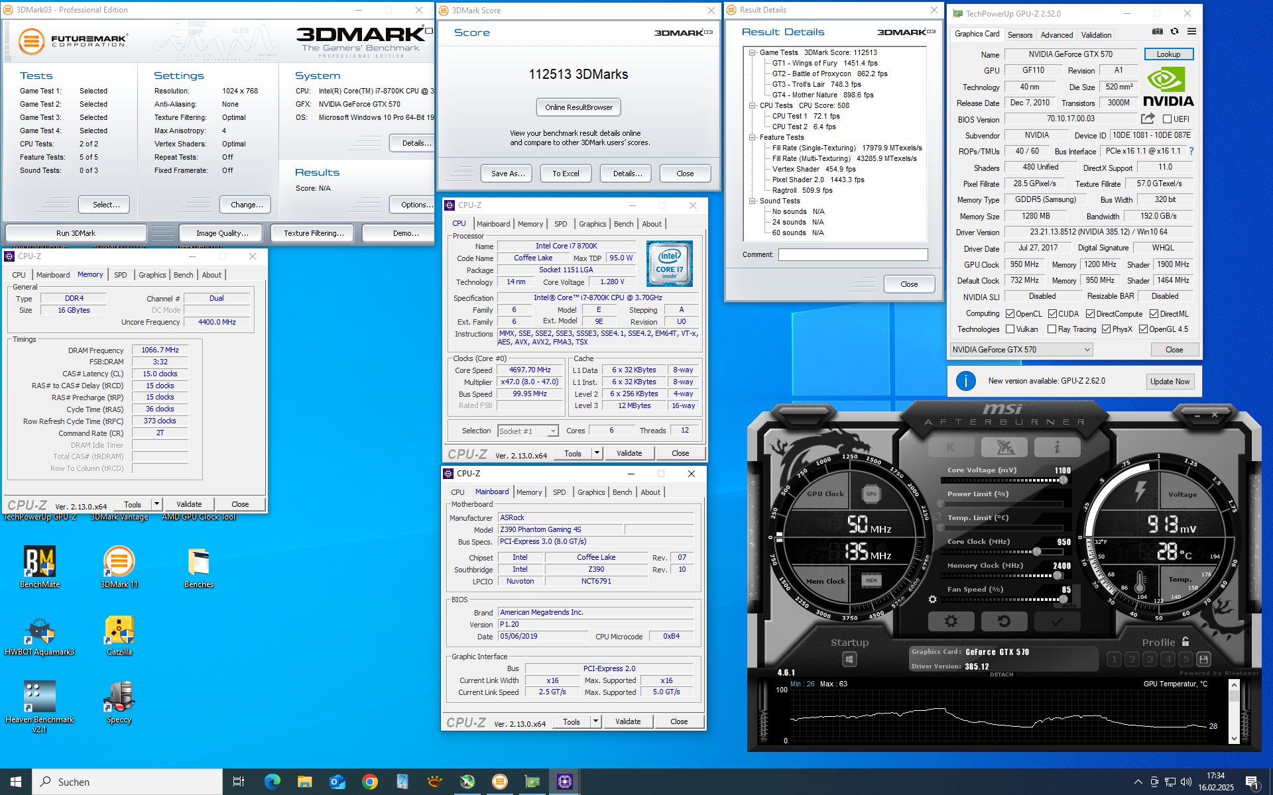This screenshot has height=795, width=1273.
Task: Click the Afterburner OC scanner jet icon
Action: (1004, 447)
